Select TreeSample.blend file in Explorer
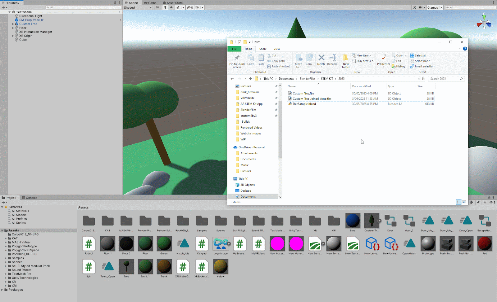 304,104
